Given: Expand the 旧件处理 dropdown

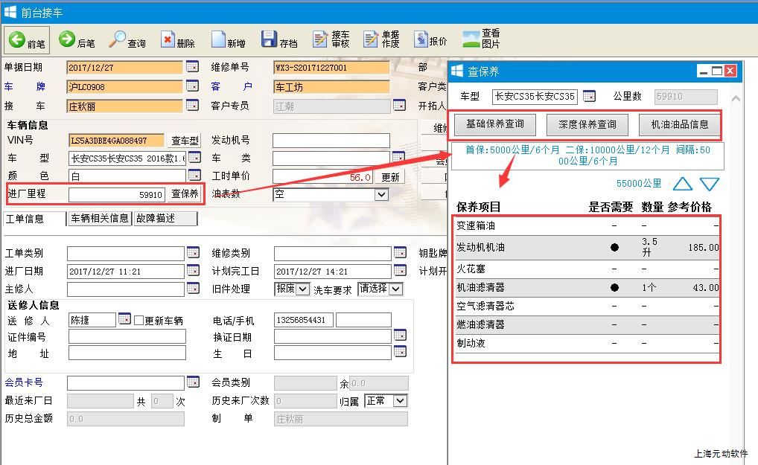Looking at the screenshot, I should tap(302, 289).
